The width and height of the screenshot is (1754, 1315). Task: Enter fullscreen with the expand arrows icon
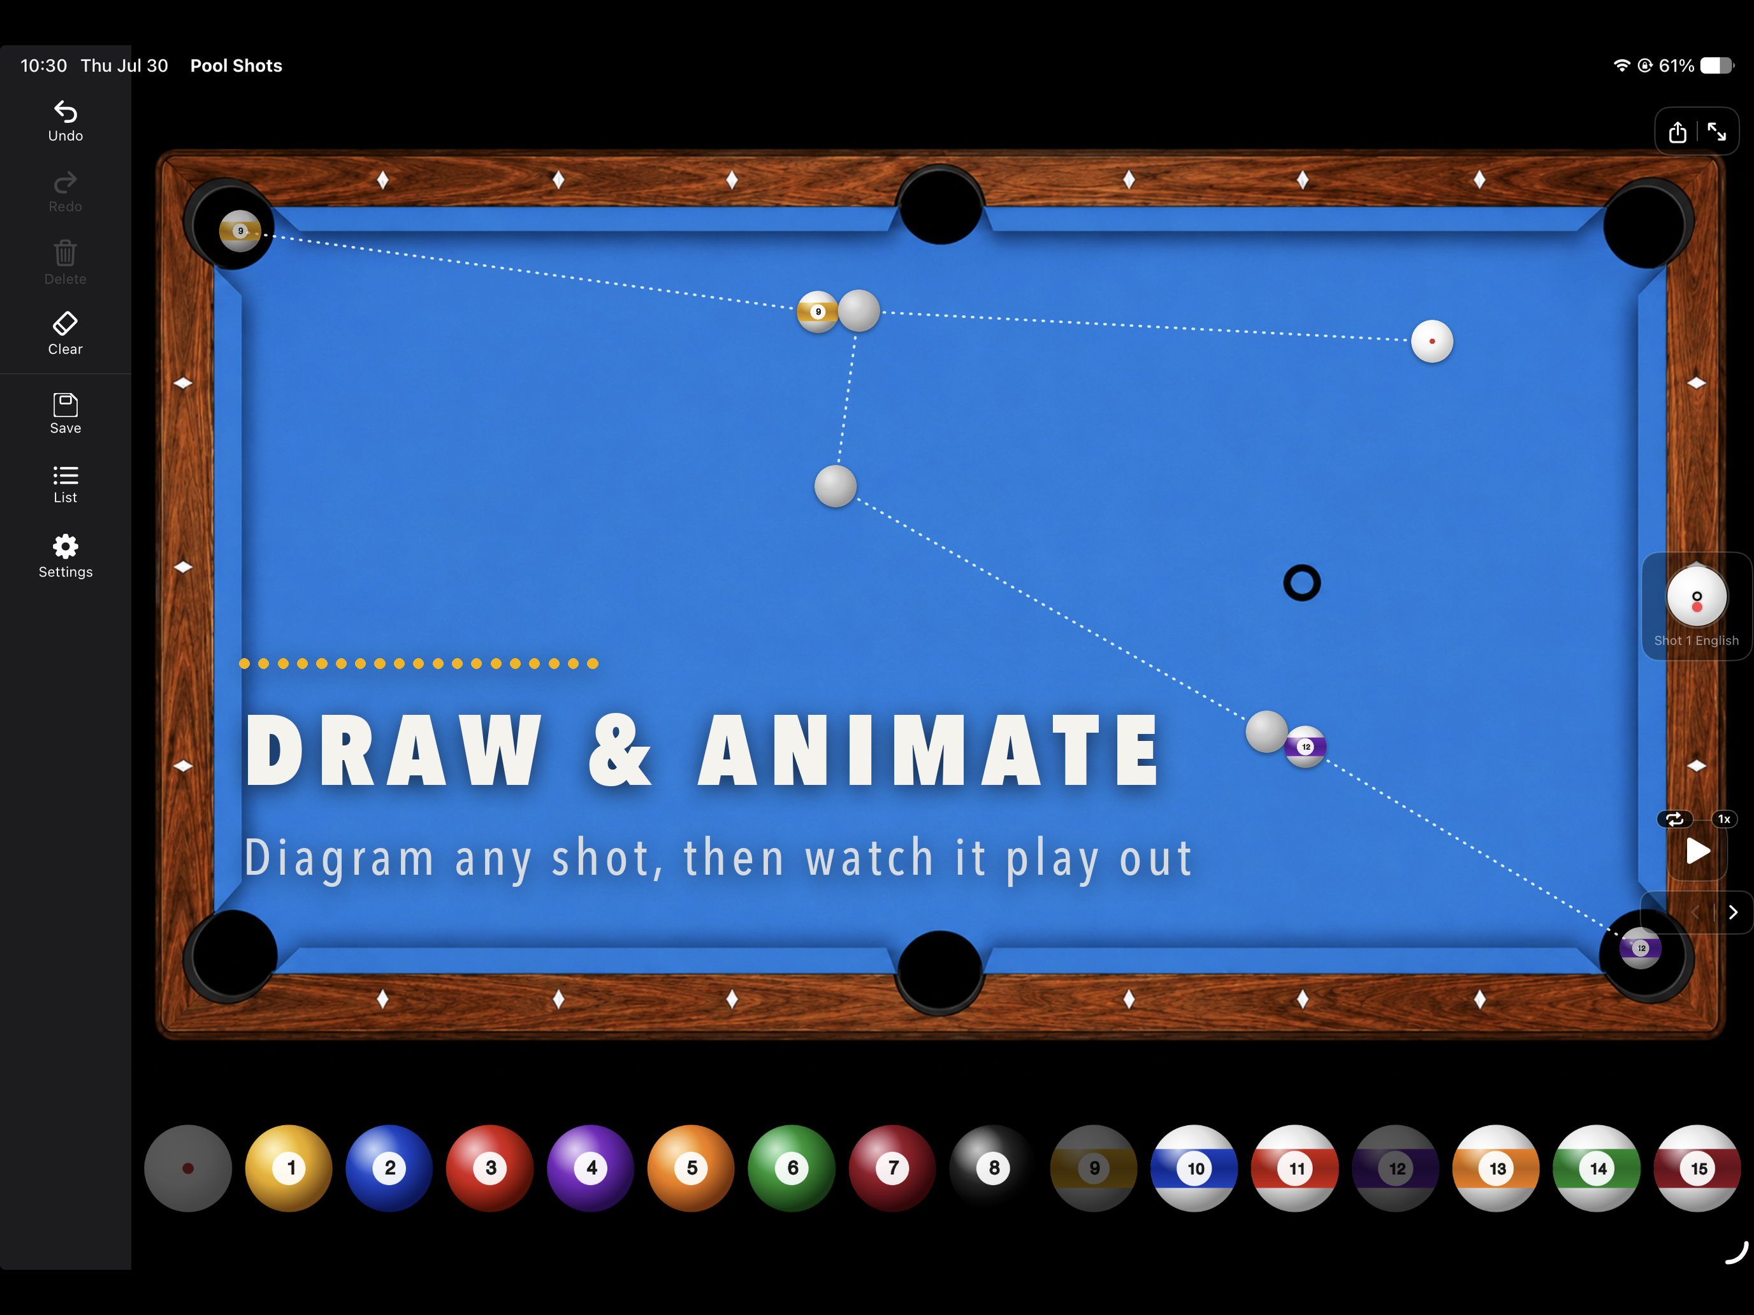click(1716, 132)
